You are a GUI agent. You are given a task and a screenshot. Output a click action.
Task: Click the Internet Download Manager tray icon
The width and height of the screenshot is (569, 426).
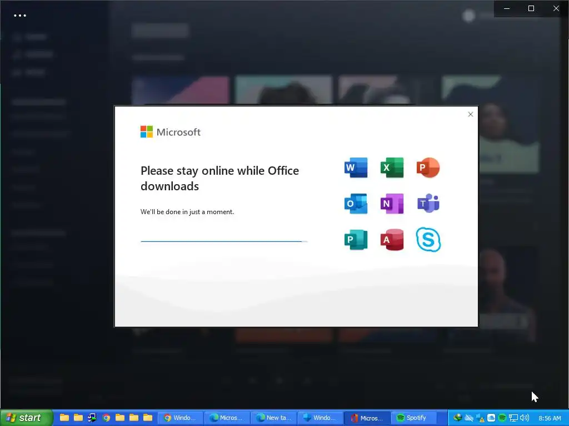click(x=458, y=418)
